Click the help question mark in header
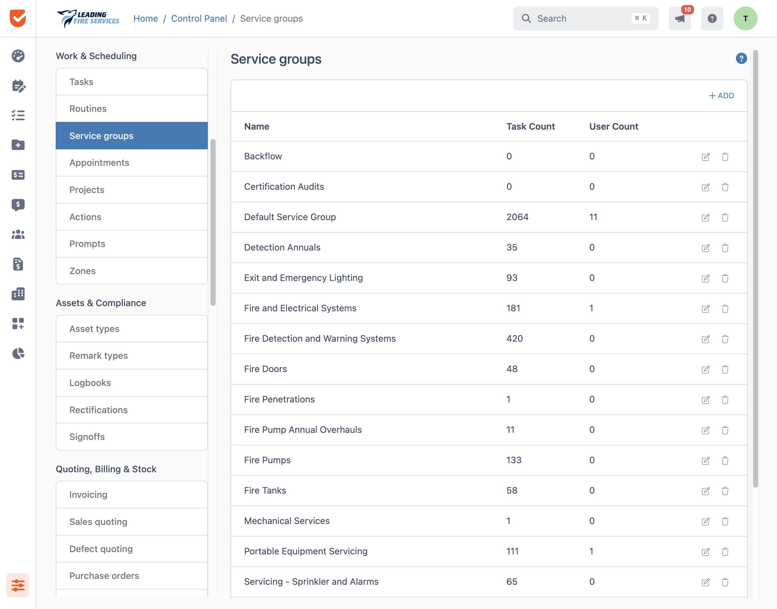 (x=712, y=18)
